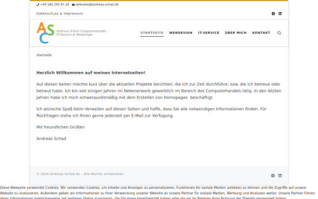Go to the Über Mich page
Viewport: 318px width, 199px height.
[x=236, y=33]
